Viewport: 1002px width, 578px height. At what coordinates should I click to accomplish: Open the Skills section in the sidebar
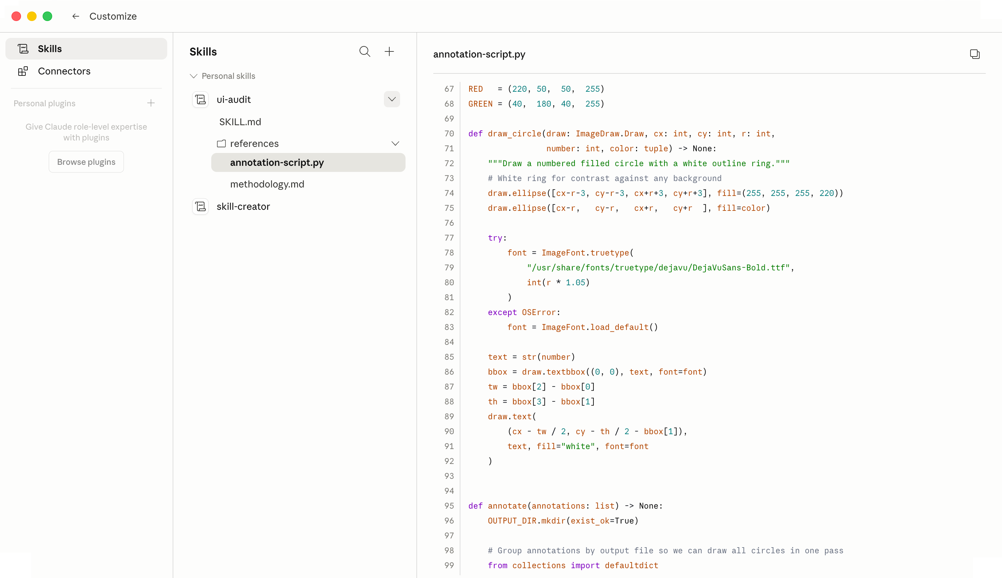coord(86,49)
